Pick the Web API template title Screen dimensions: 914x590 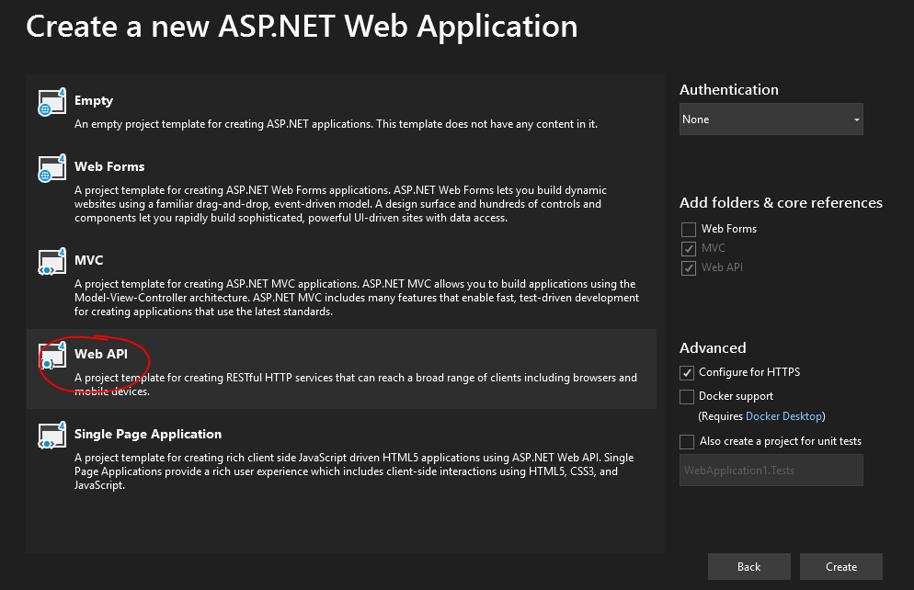pyautogui.click(x=101, y=354)
